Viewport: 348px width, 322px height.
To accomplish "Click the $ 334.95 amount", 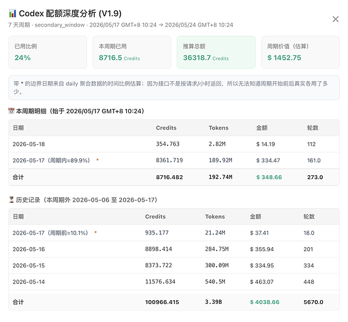I will pyautogui.click(x=262, y=265).
